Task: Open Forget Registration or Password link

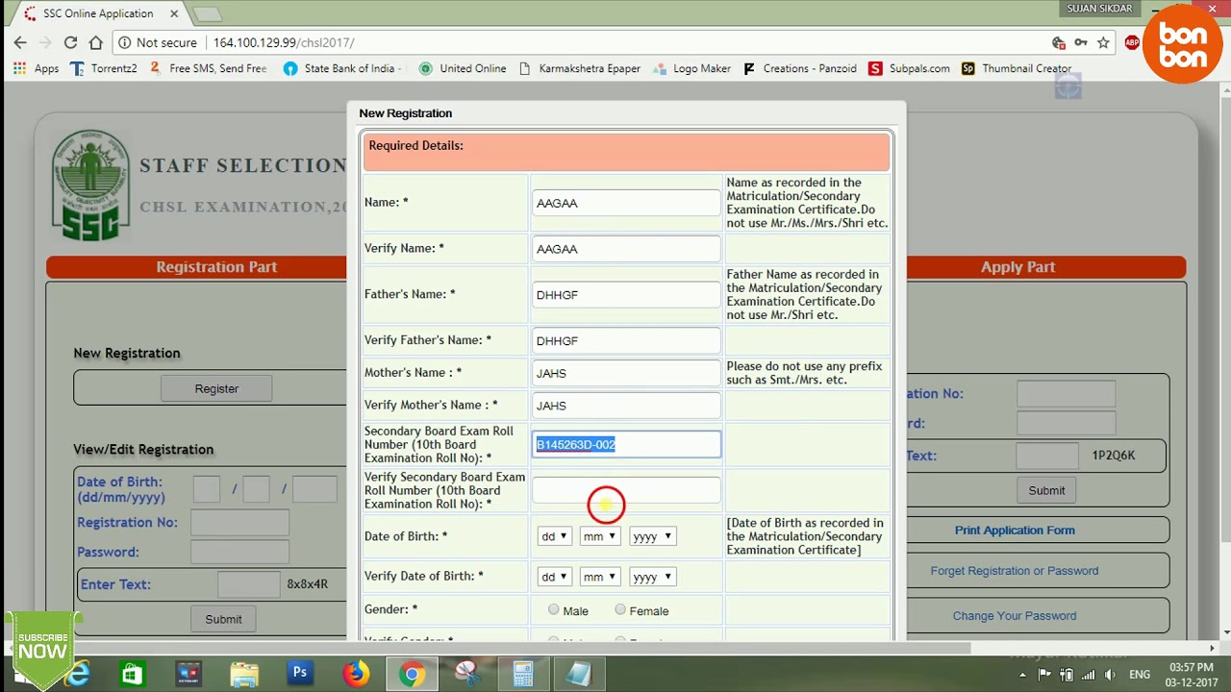Action: click(x=1014, y=570)
